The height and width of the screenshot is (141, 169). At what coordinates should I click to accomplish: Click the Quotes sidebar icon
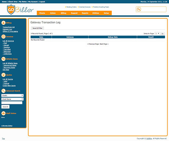tap(3, 75)
